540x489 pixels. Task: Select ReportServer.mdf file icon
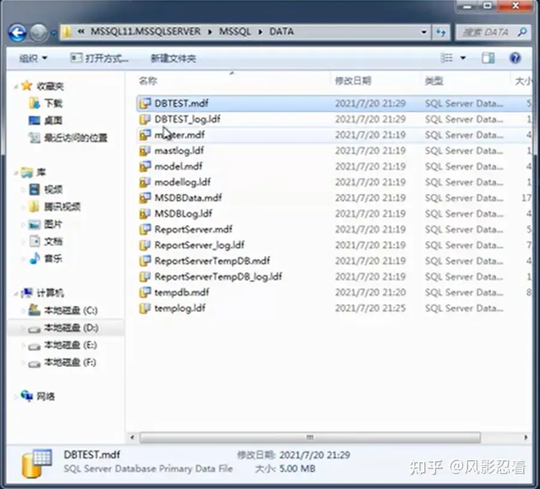tap(145, 229)
